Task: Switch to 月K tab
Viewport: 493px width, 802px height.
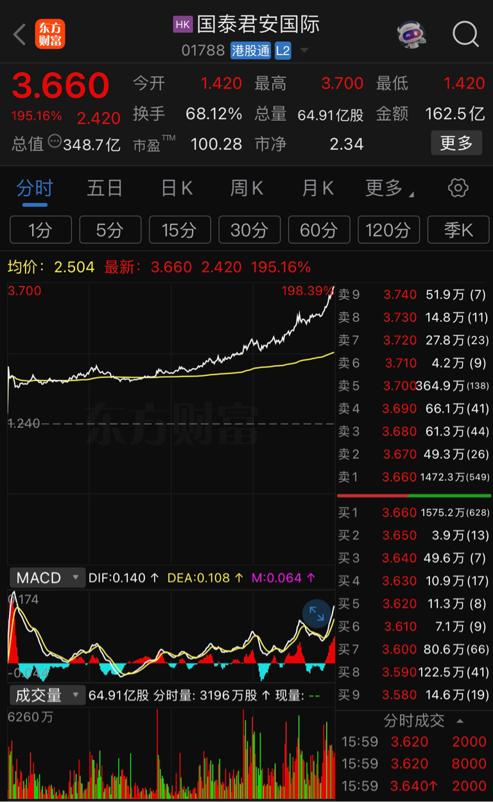Action: tap(318, 188)
